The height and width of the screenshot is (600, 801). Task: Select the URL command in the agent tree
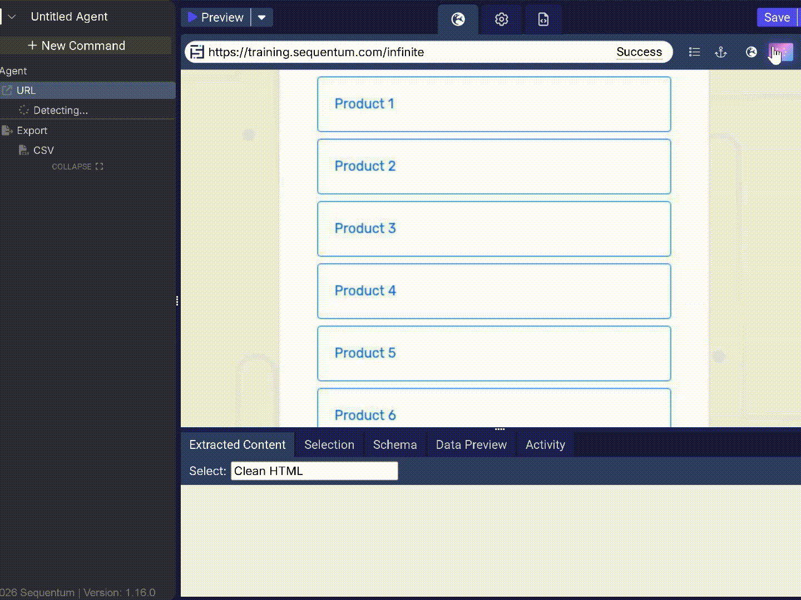click(26, 90)
